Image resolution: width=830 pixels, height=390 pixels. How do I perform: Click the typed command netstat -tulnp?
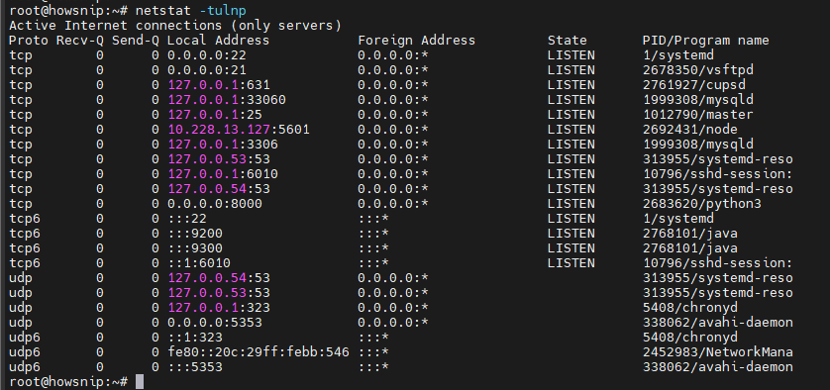click(x=190, y=10)
